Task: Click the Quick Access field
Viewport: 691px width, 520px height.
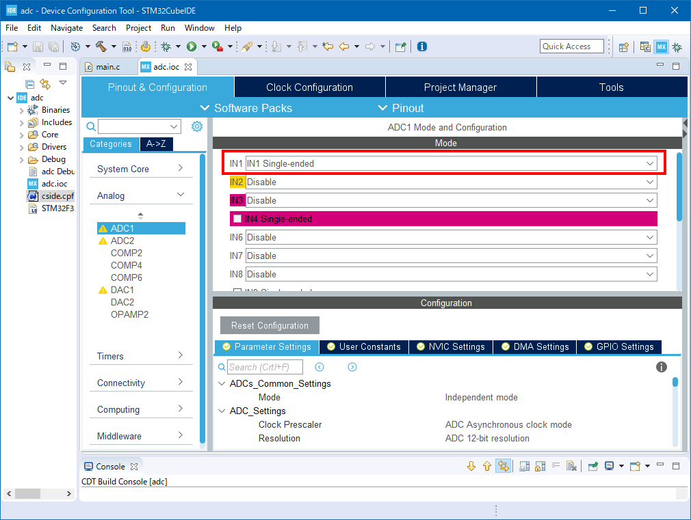Action: click(571, 46)
